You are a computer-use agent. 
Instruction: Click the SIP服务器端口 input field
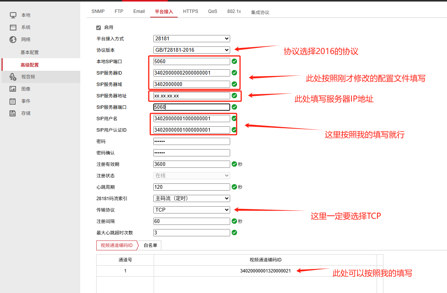(192, 107)
